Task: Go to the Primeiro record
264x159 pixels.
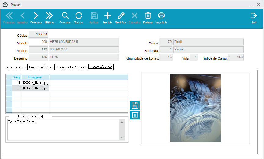Action: 9,18
